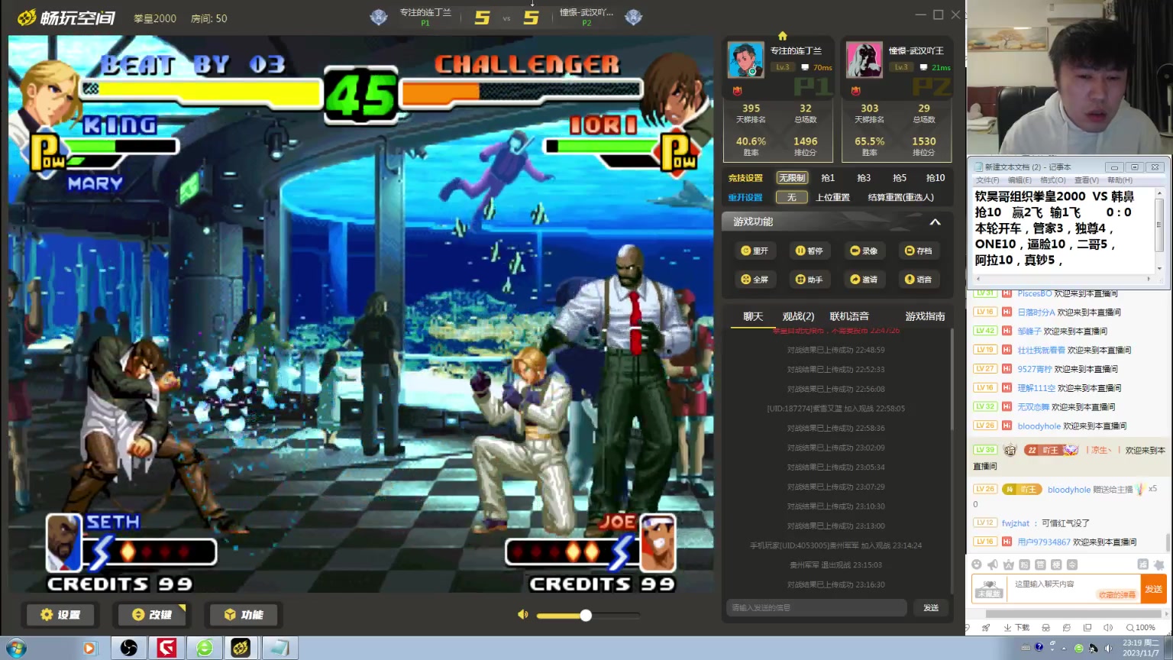Open Windows Start menu
The height and width of the screenshot is (660, 1173).
[15, 649]
